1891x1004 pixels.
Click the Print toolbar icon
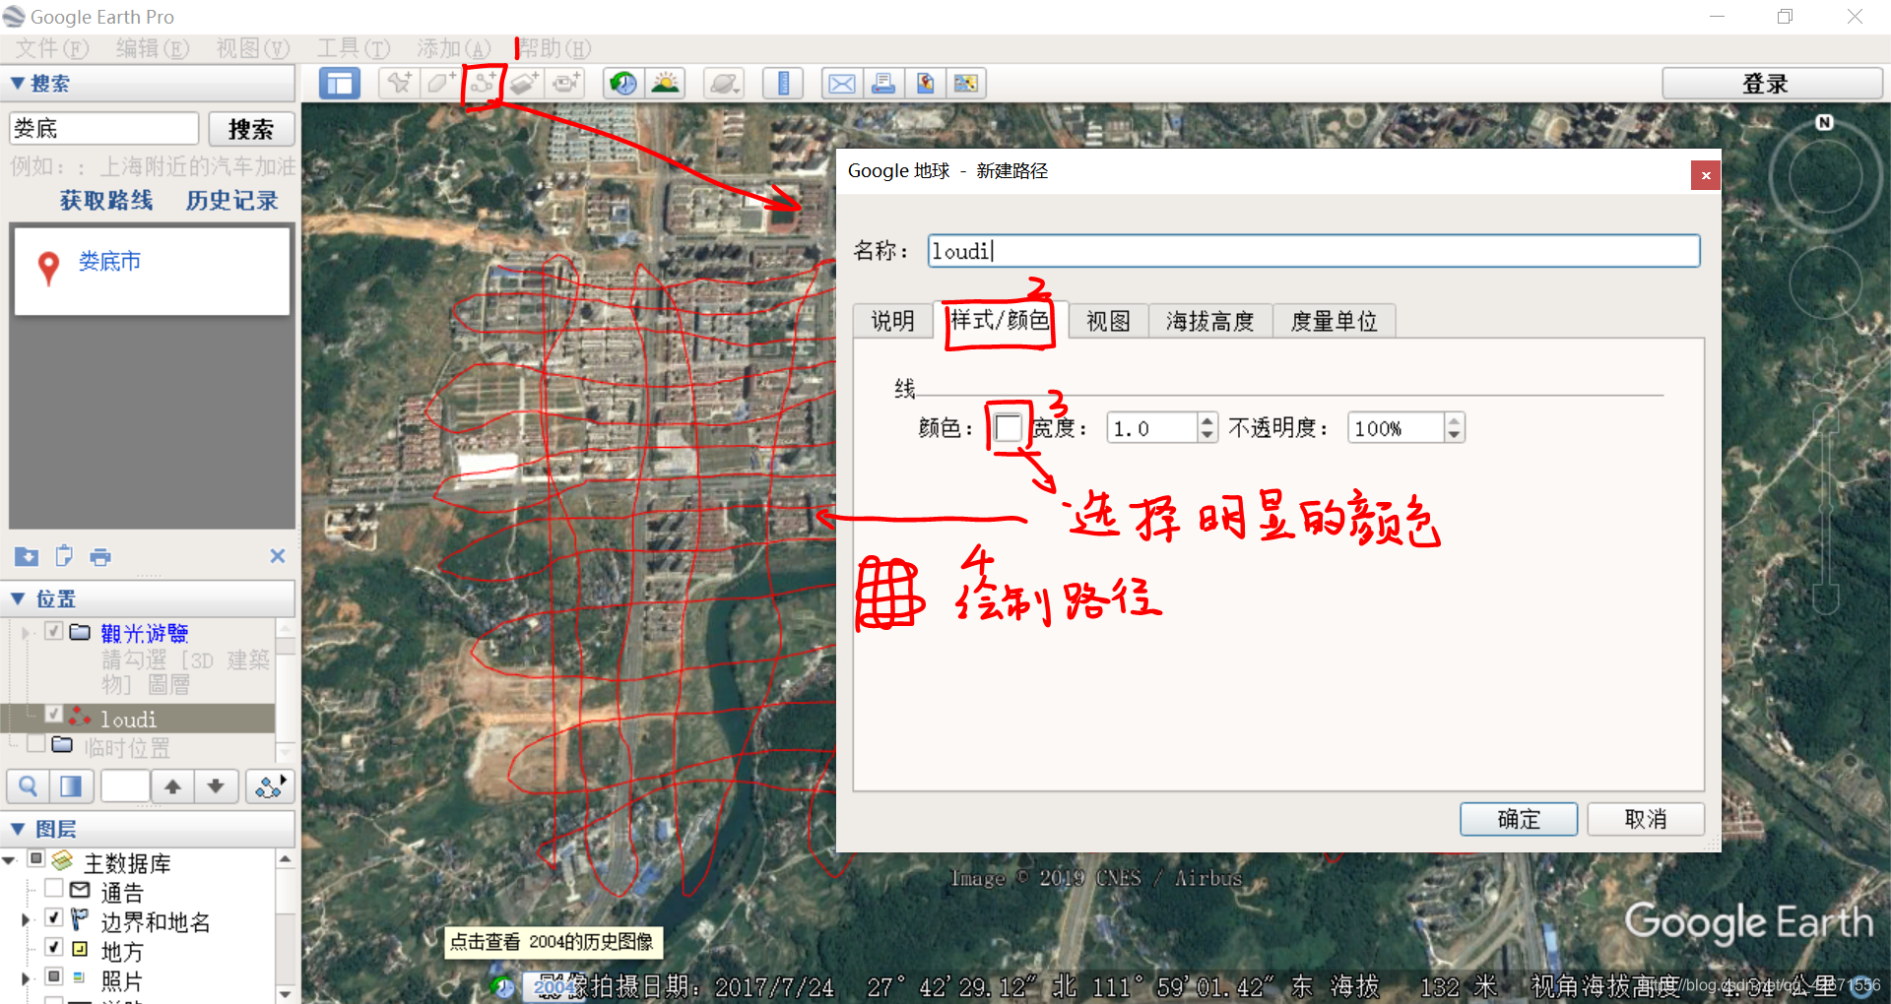[x=884, y=84]
